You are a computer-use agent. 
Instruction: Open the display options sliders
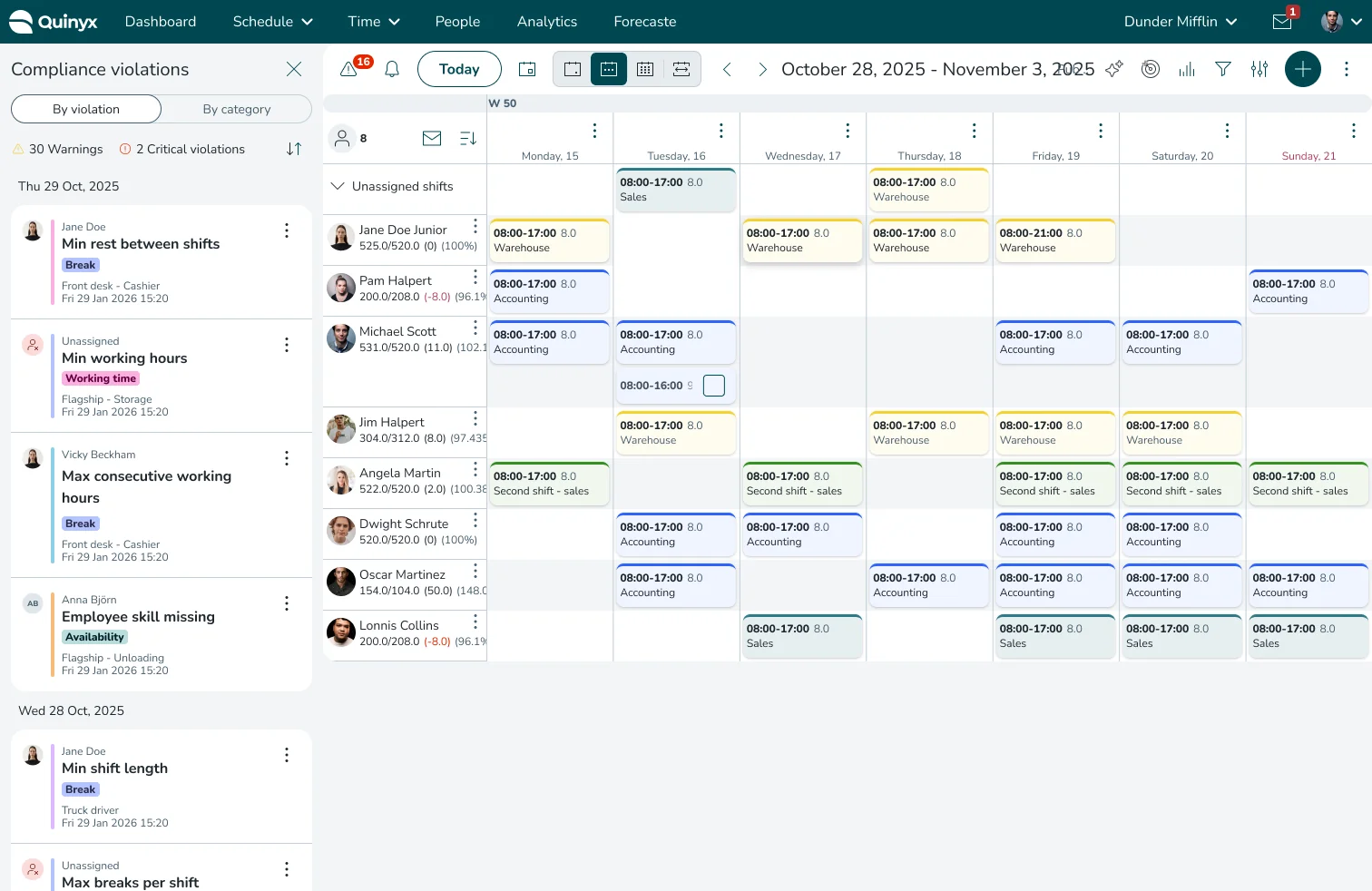pos(1259,69)
